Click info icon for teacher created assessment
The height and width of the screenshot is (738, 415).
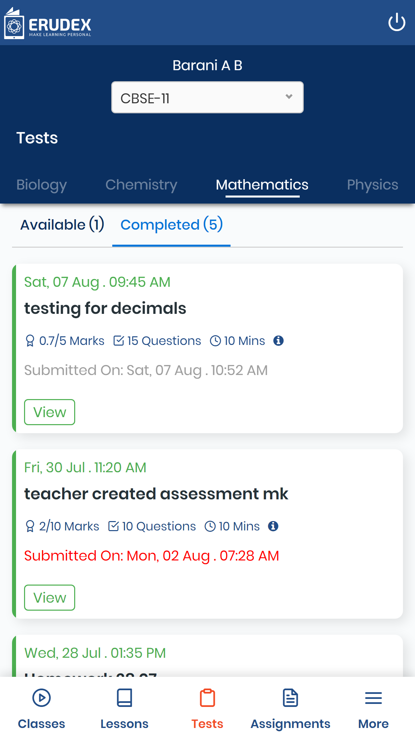273,526
